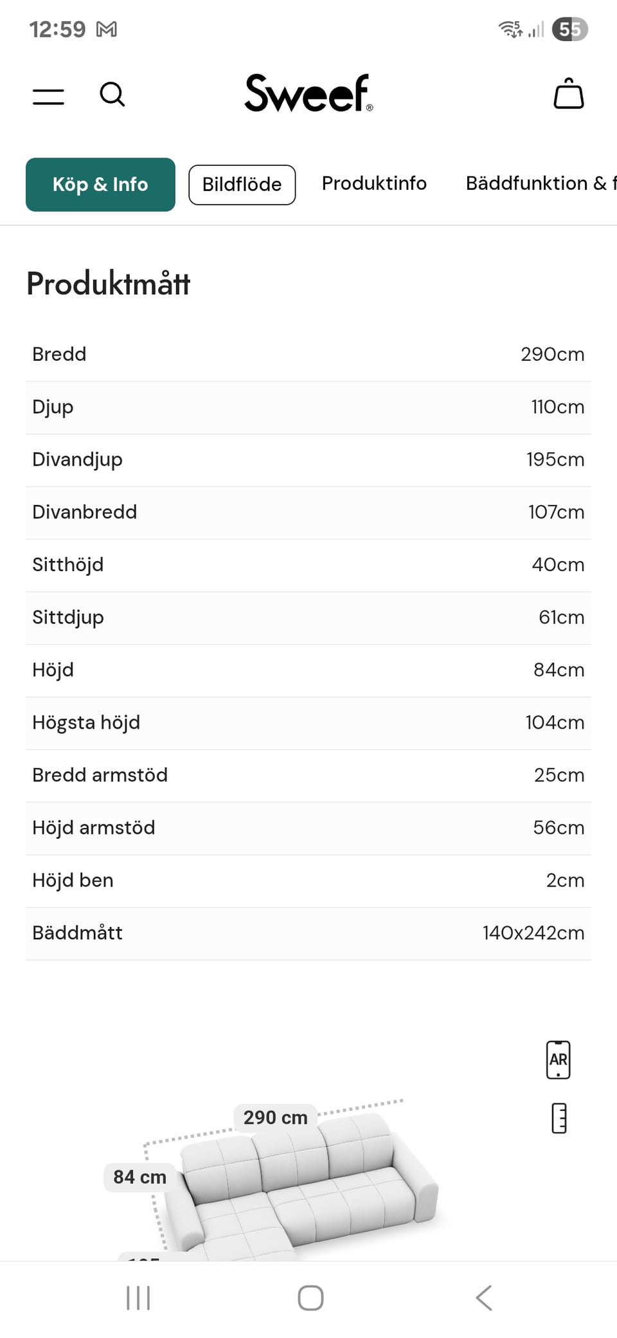The image size is (617, 1338).
Task: Tap the Android home button
Action: (310, 1297)
